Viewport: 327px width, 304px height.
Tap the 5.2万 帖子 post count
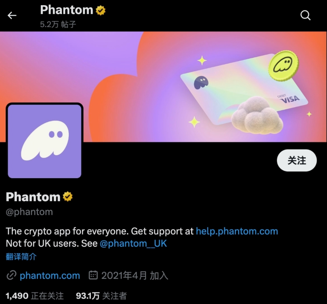(58, 24)
